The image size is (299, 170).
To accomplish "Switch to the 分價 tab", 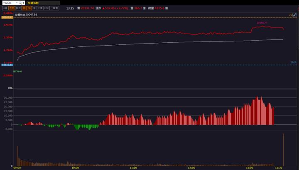I will [x=40, y=8].
